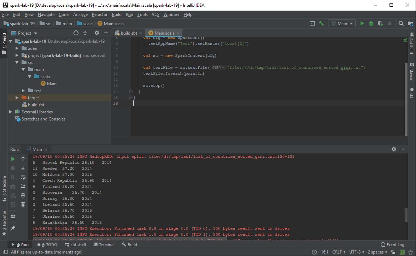
Task: Click the green Run Main button in toolbar
Action: pos(362,23)
